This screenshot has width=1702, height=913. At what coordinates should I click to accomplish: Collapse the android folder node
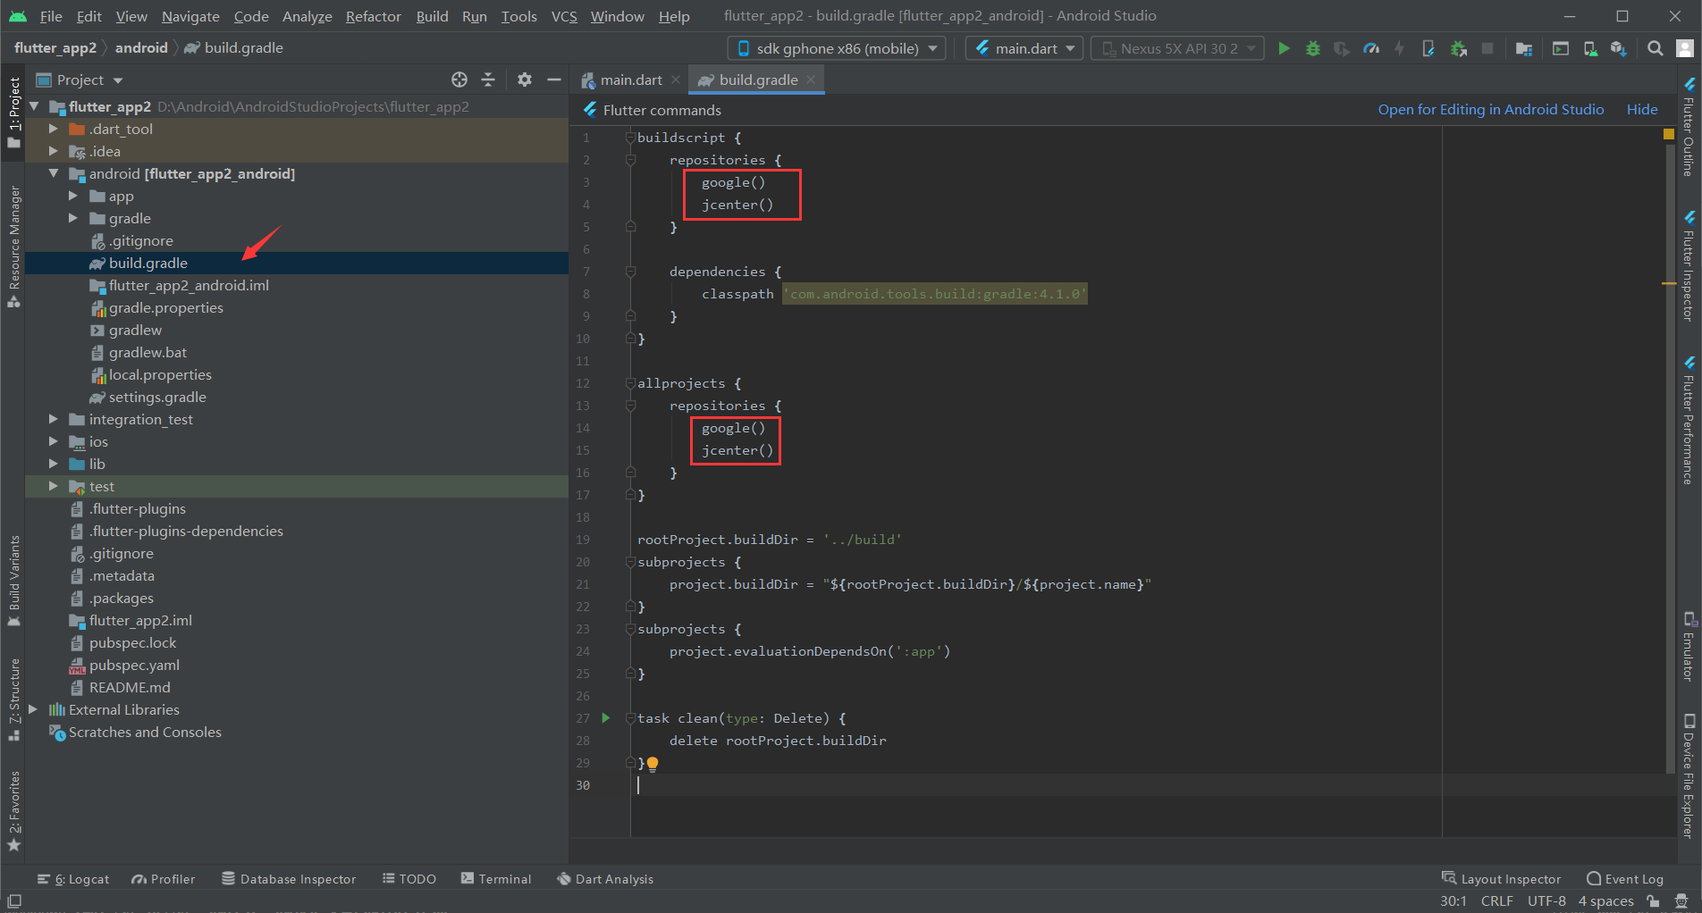[54, 173]
